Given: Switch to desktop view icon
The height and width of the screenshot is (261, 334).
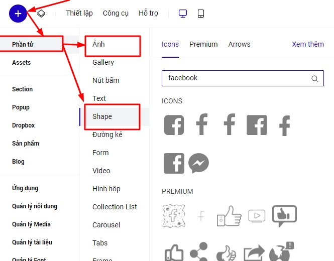Looking at the screenshot, I should pos(183,14).
